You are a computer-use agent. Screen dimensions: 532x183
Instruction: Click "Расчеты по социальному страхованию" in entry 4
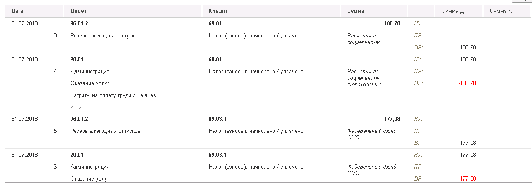point(364,78)
